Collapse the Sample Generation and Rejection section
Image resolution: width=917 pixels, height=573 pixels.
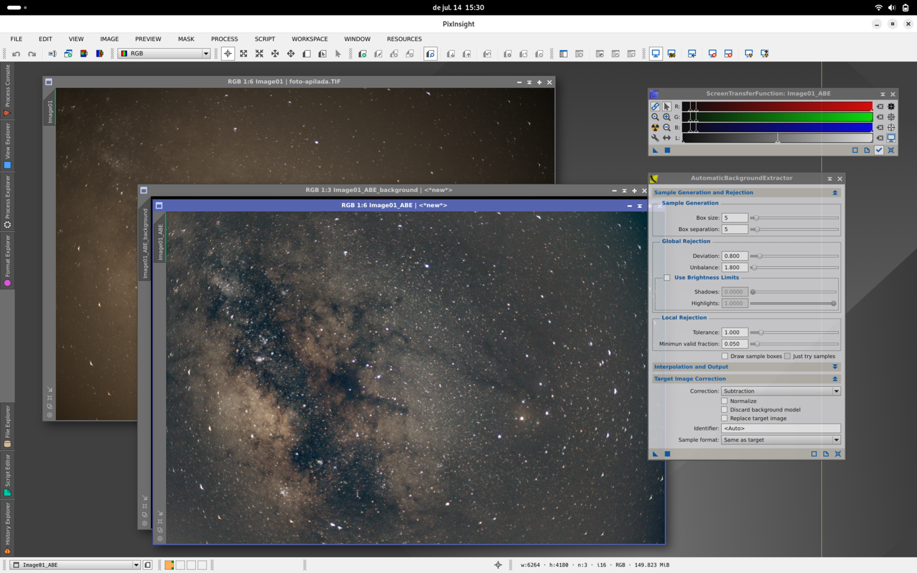click(x=835, y=193)
